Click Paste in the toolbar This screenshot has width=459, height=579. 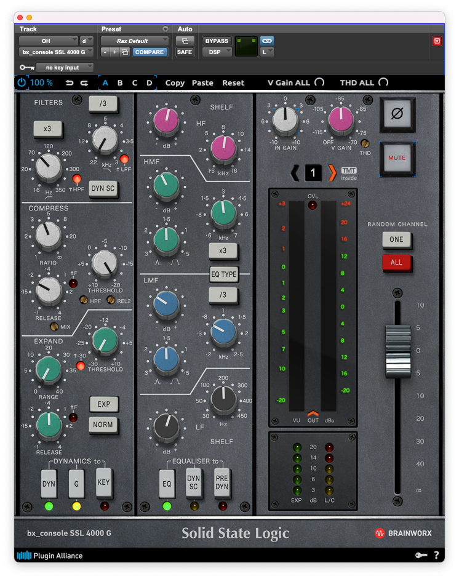(x=202, y=83)
